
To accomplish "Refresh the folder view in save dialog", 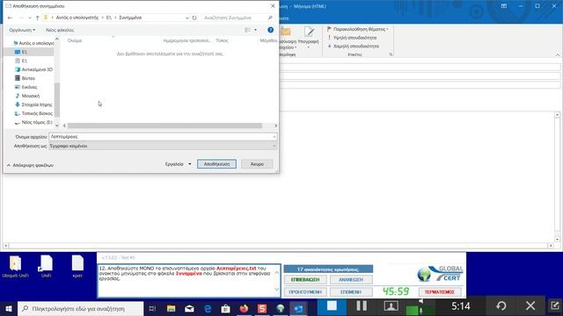I will click(194, 18).
